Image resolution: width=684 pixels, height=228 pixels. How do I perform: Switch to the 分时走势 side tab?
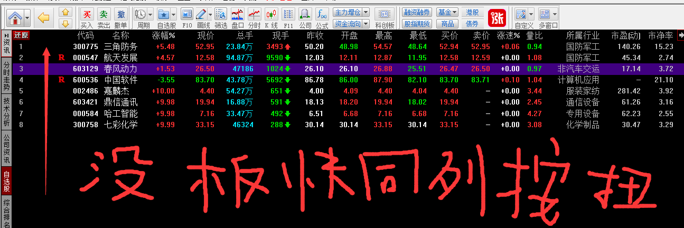coord(6,74)
